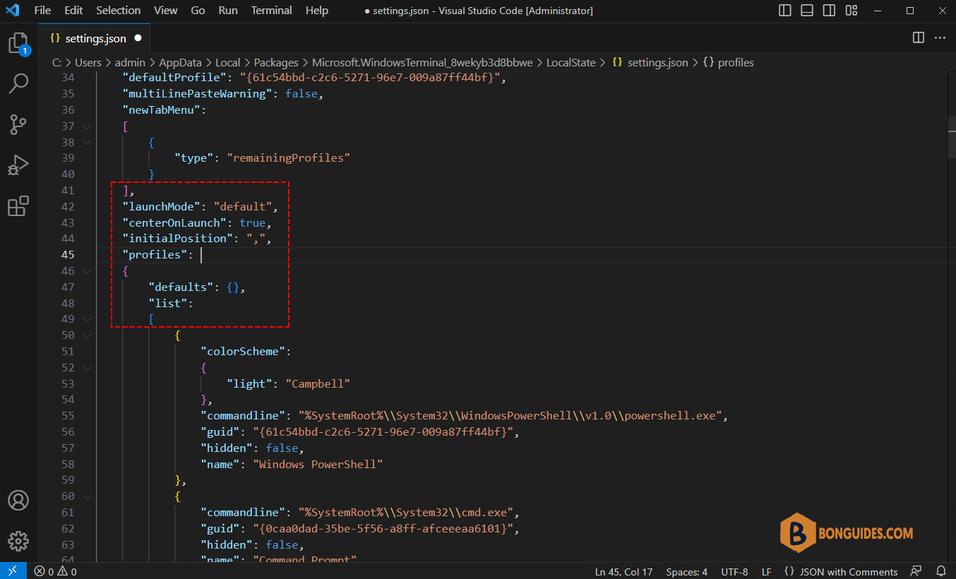Open editor More Actions ellipsis
Viewport: 956px width, 579px height.
click(940, 37)
